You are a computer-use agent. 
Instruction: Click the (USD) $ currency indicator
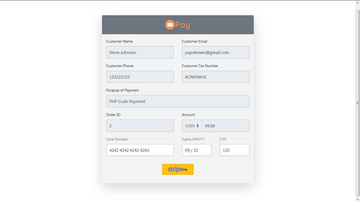(192, 126)
